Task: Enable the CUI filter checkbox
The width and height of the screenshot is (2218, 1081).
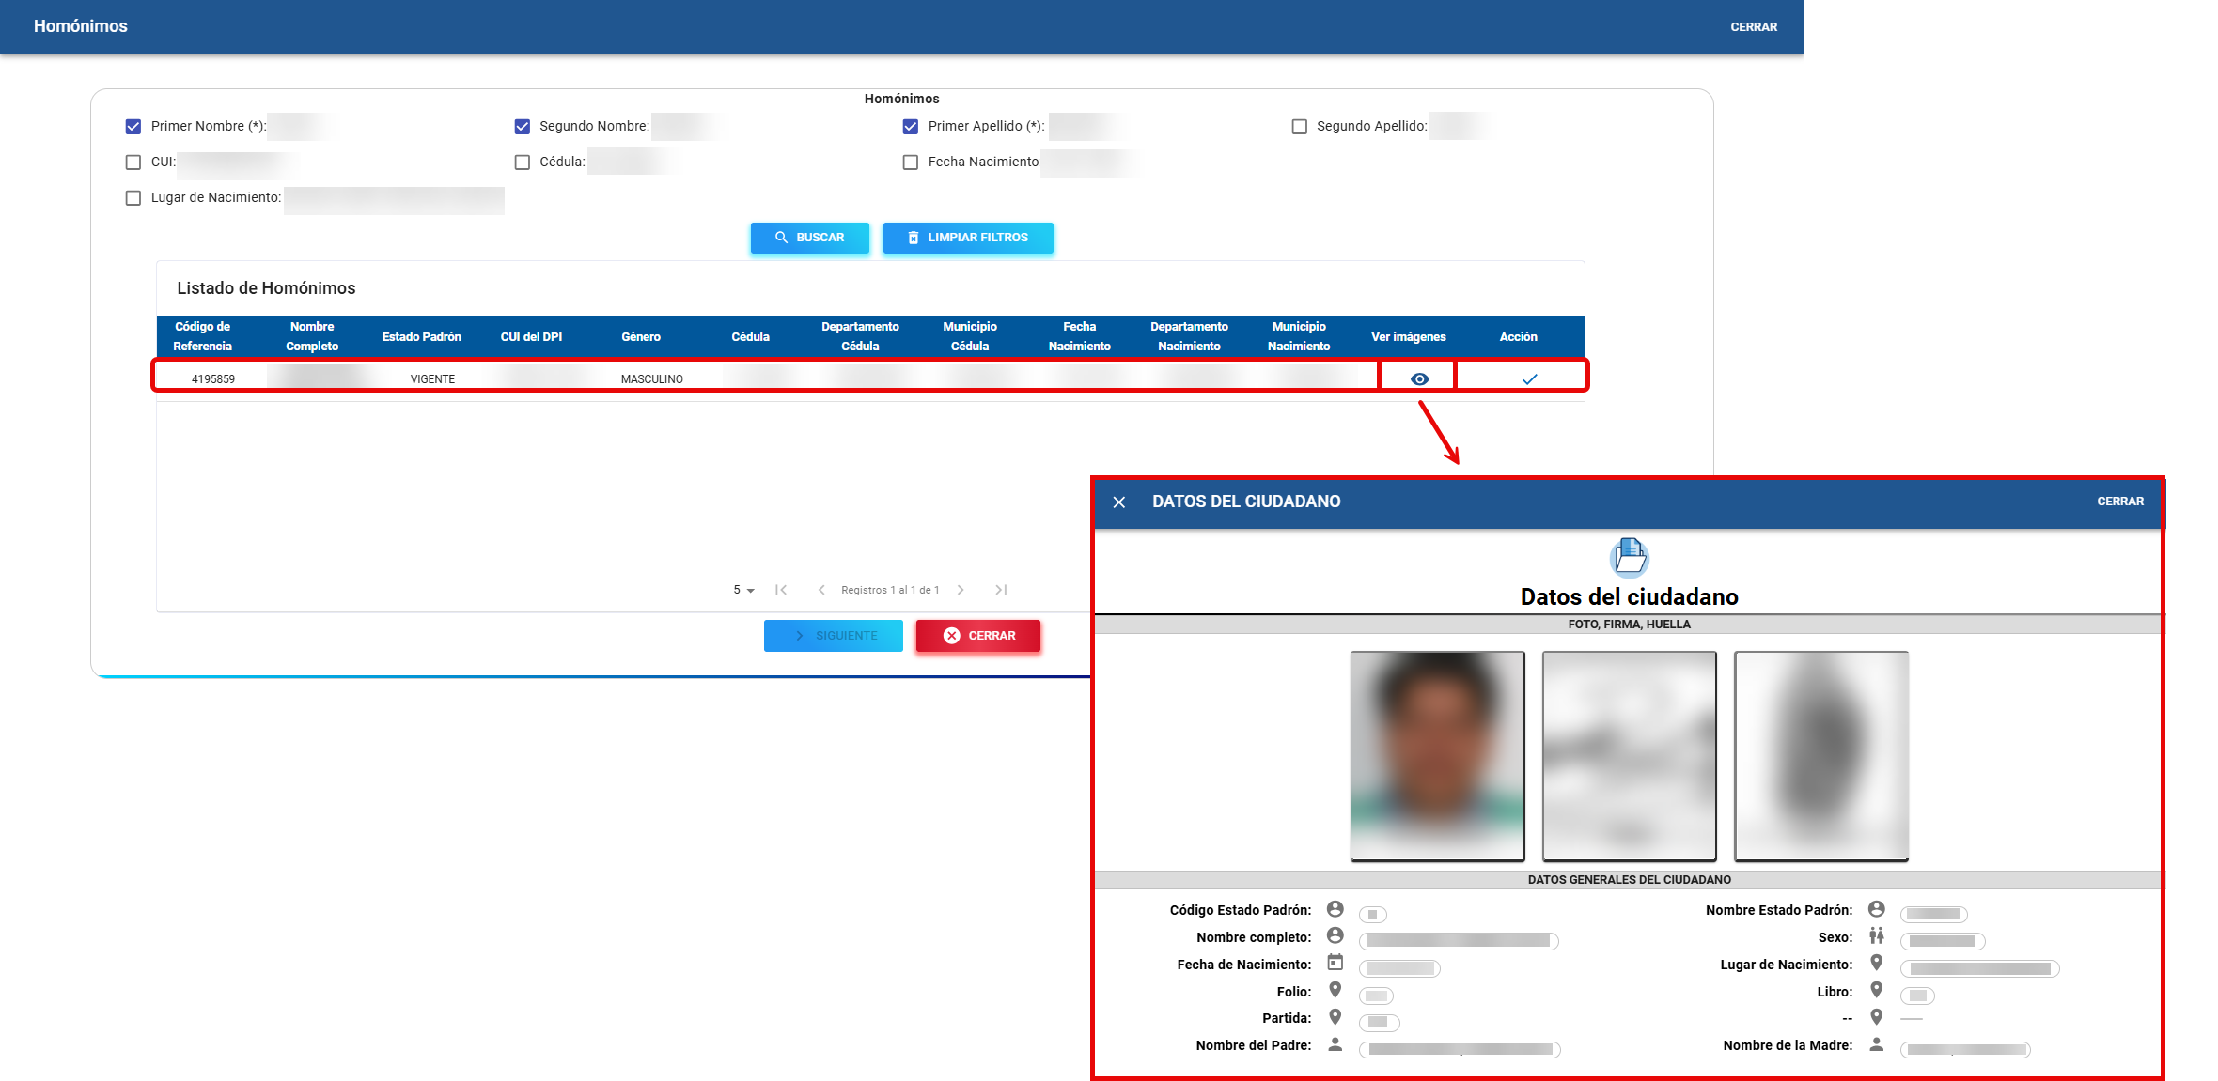Action: (133, 162)
